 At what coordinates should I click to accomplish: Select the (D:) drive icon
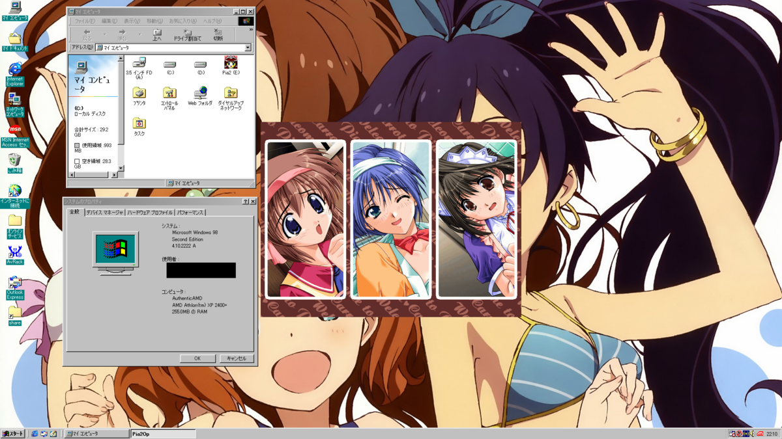200,68
